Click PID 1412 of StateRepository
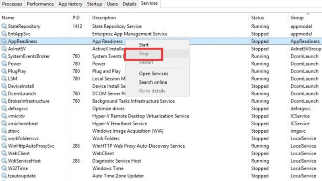The image size is (322, 181). (x=77, y=26)
